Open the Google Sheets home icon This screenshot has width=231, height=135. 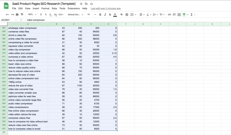point(6,6)
